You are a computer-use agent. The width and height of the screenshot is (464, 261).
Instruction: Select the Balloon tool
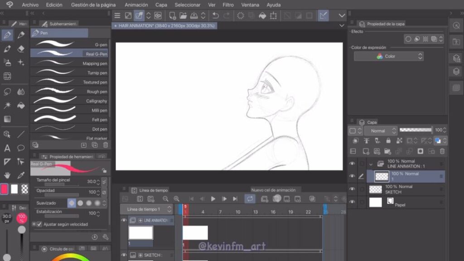click(x=21, y=148)
